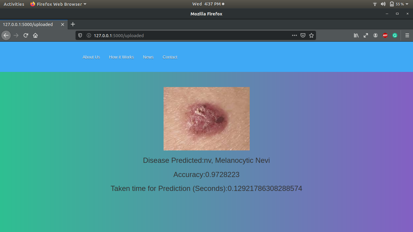
Task: Open the Firefox account profile icon
Action: point(376,35)
